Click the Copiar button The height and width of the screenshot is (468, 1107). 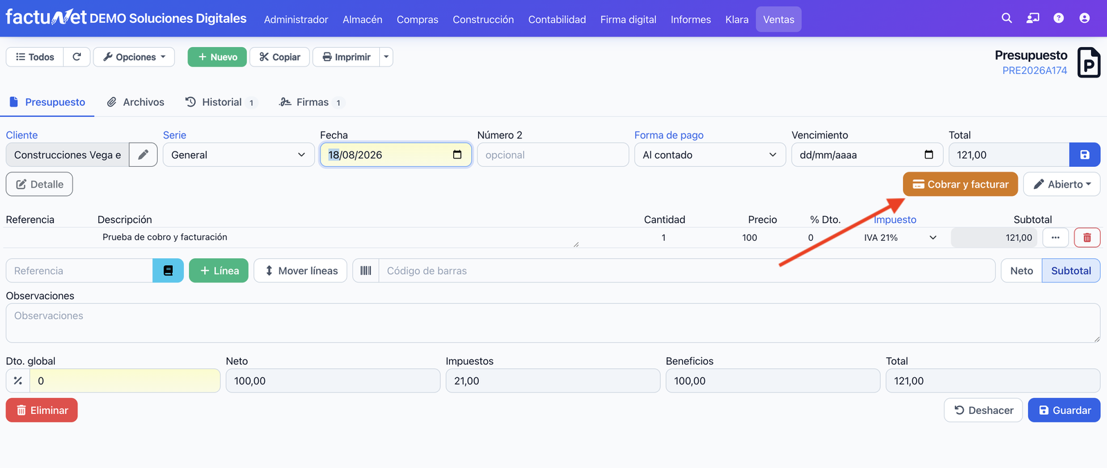click(280, 57)
